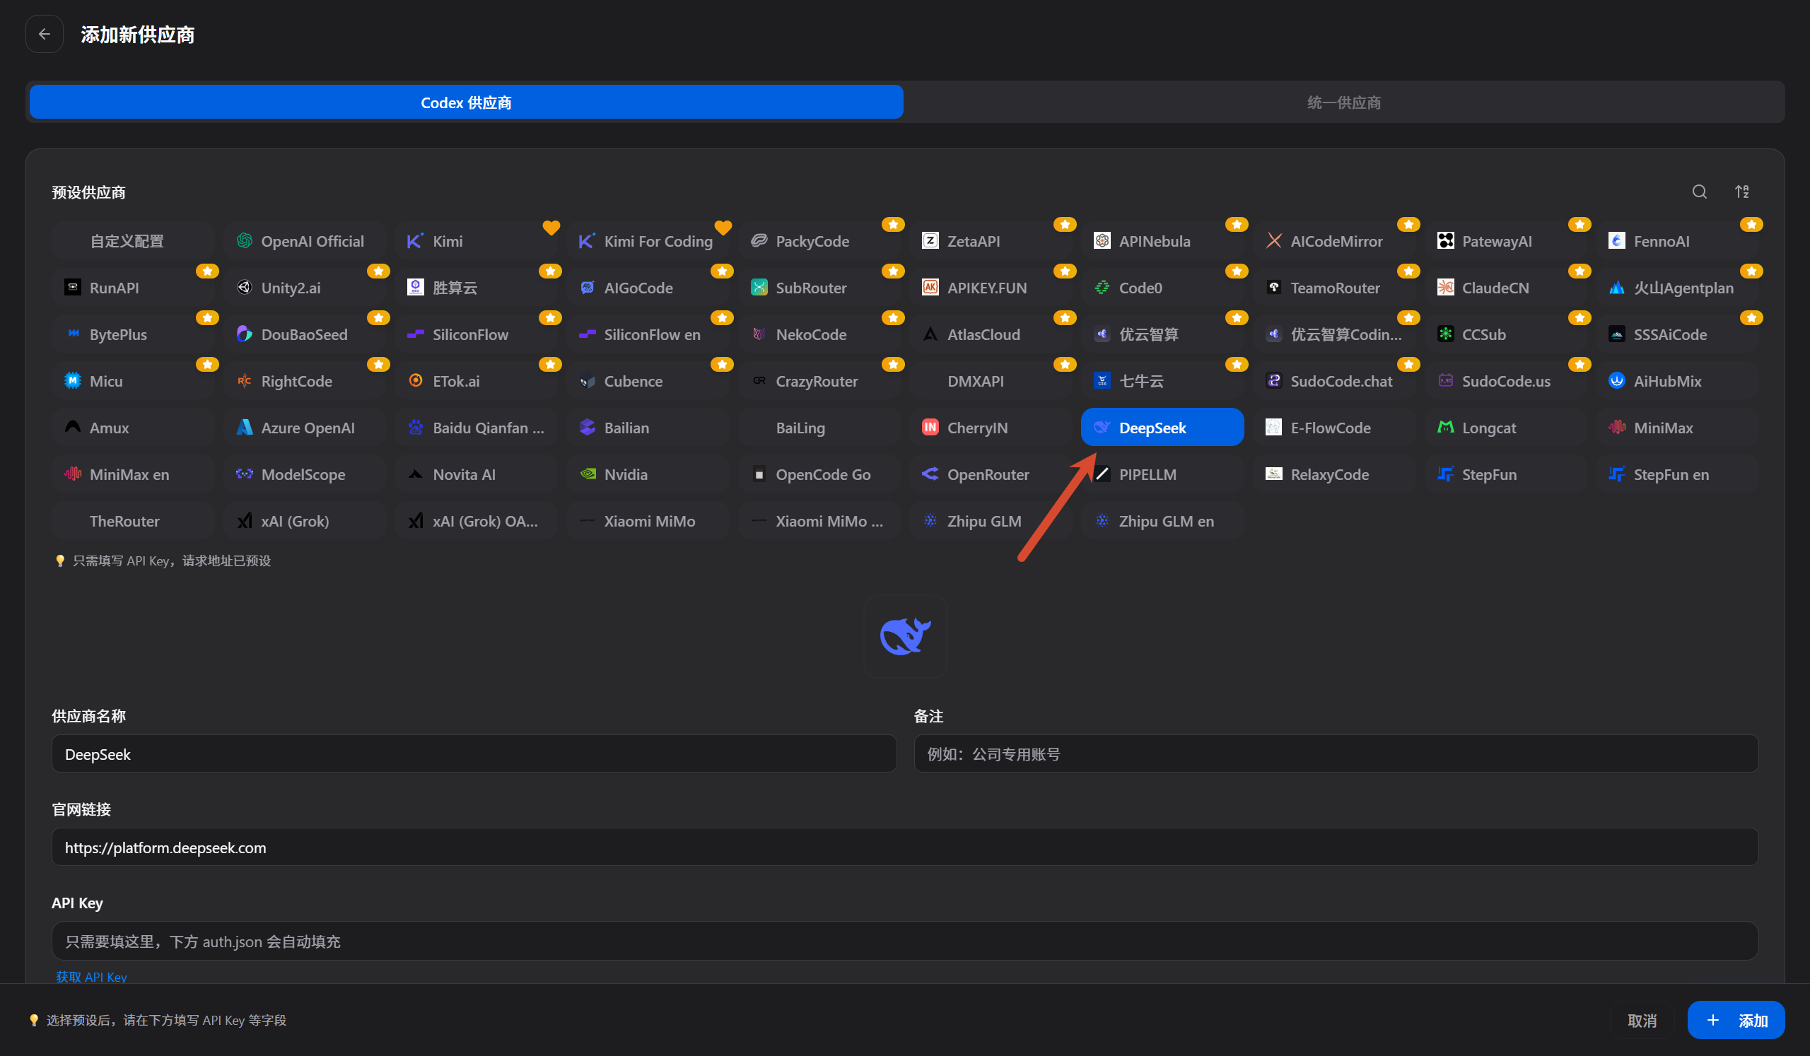Click the RunAPI icon
This screenshot has height=1056, width=1810.
[x=73, y=288]
